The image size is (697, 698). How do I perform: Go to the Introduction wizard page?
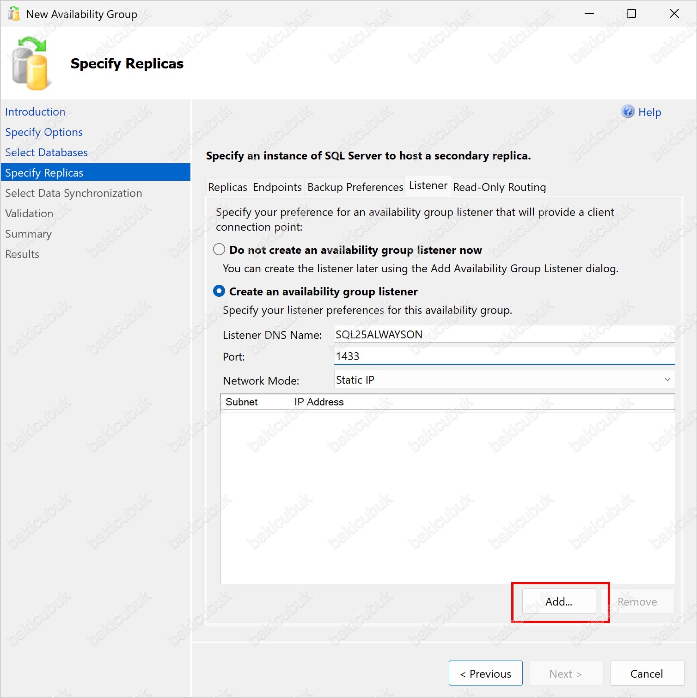[x=35, y=112]
